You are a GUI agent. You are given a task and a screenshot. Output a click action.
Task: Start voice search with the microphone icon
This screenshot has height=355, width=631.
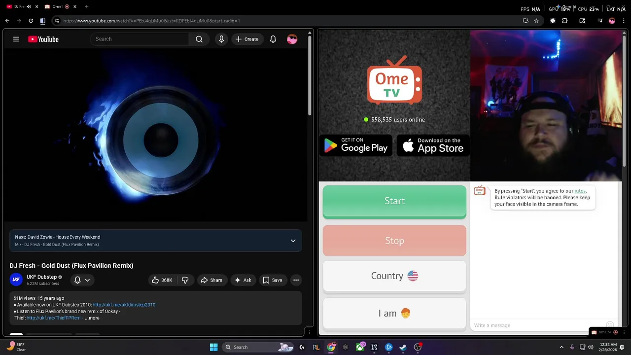point(221,39)
